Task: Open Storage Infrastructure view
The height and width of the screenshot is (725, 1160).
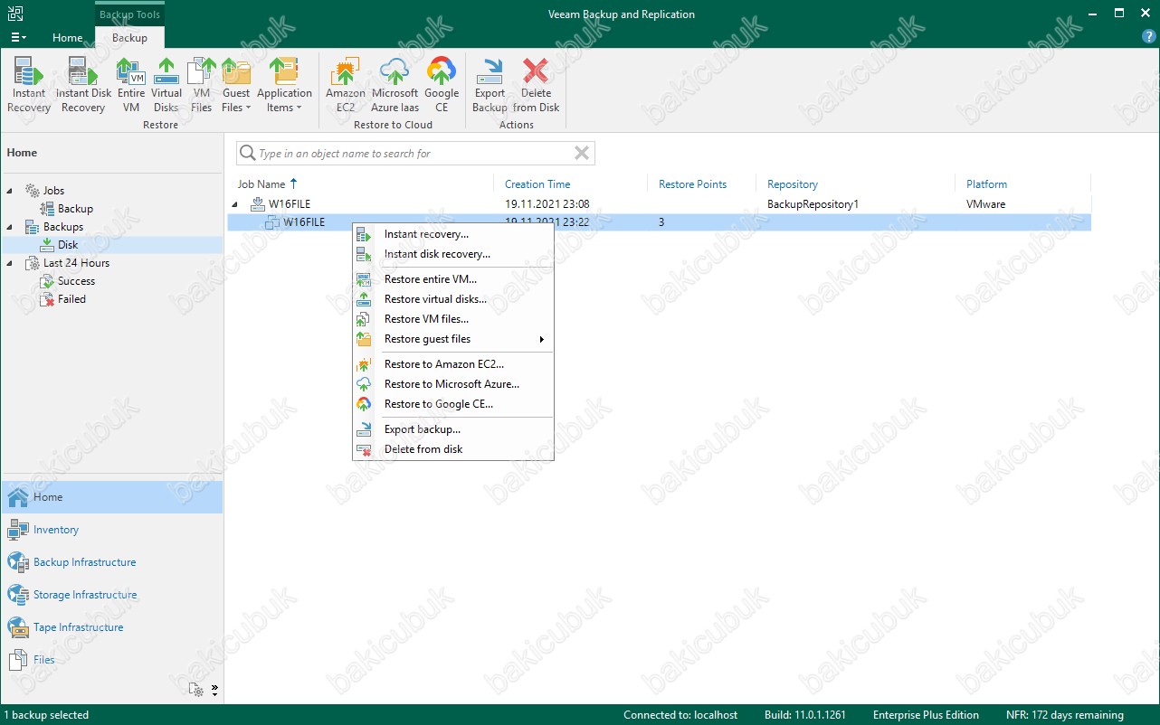Action: coord(111,595)
